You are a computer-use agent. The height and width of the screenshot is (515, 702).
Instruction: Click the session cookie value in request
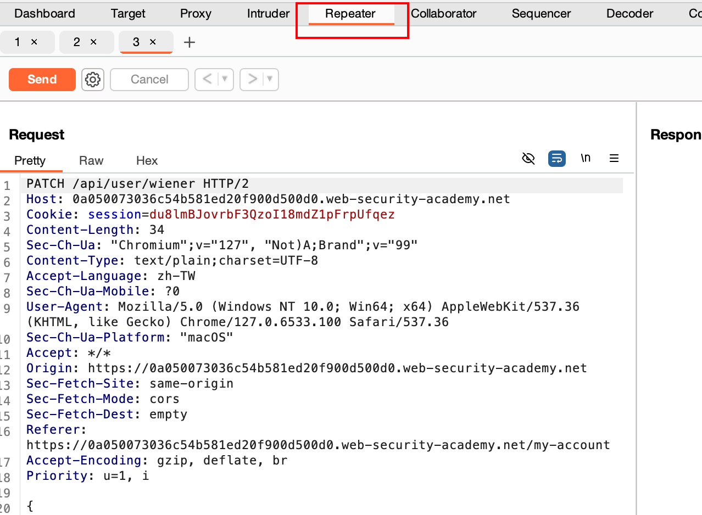tap(272, 215)
